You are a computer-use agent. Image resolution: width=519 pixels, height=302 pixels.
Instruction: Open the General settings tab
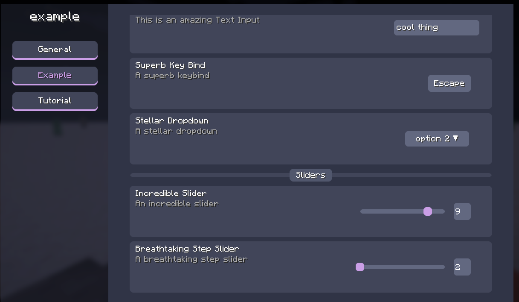pos(55,50)
